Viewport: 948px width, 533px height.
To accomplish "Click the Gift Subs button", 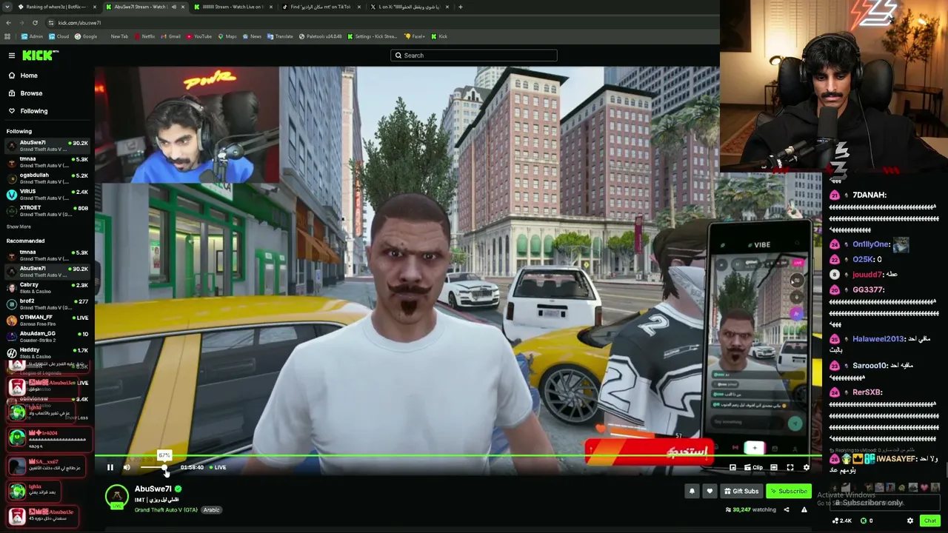I will 741,491.
